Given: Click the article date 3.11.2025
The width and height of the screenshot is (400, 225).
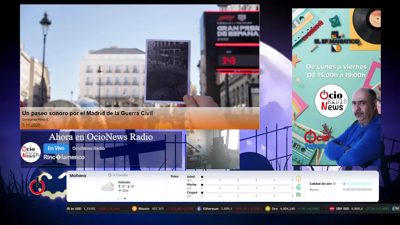Looking at the screenshot, I should [x=31, y=125].
